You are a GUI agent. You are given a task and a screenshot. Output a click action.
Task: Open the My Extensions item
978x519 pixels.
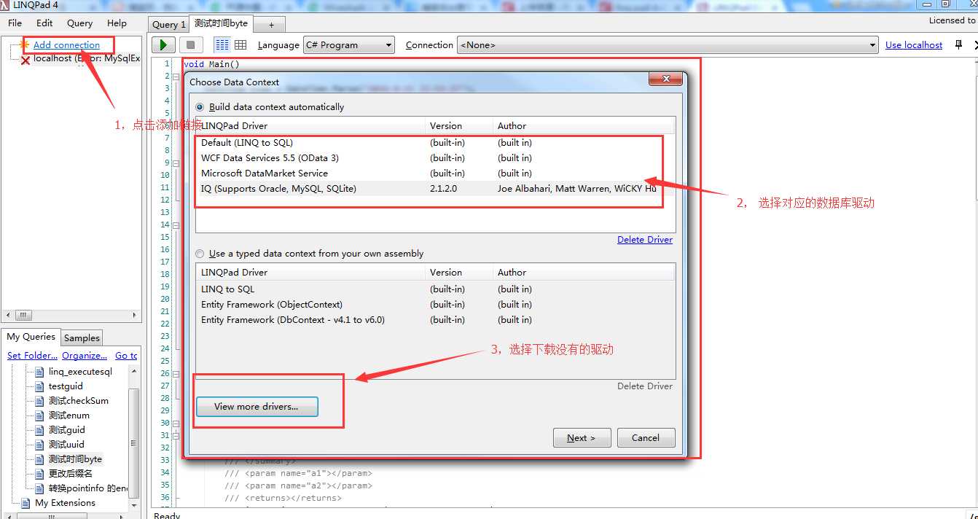click(65, 503)
